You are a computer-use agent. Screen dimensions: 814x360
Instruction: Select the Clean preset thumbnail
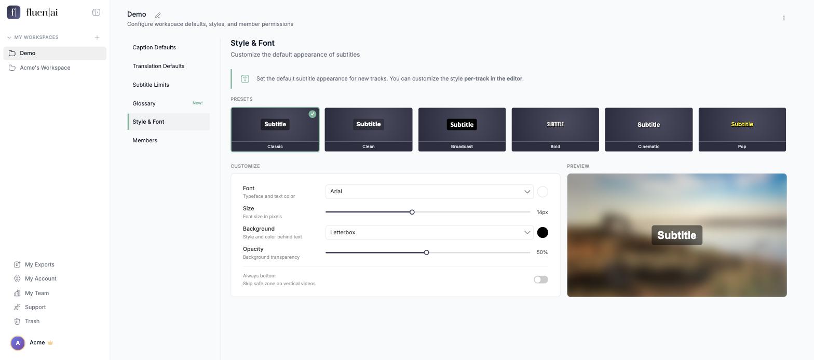(369, 130)
